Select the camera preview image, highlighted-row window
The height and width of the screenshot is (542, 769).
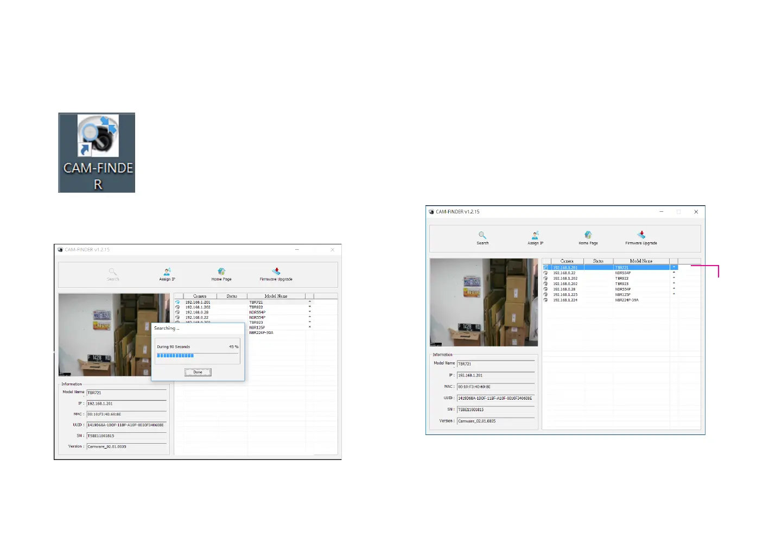click(484, 302)
